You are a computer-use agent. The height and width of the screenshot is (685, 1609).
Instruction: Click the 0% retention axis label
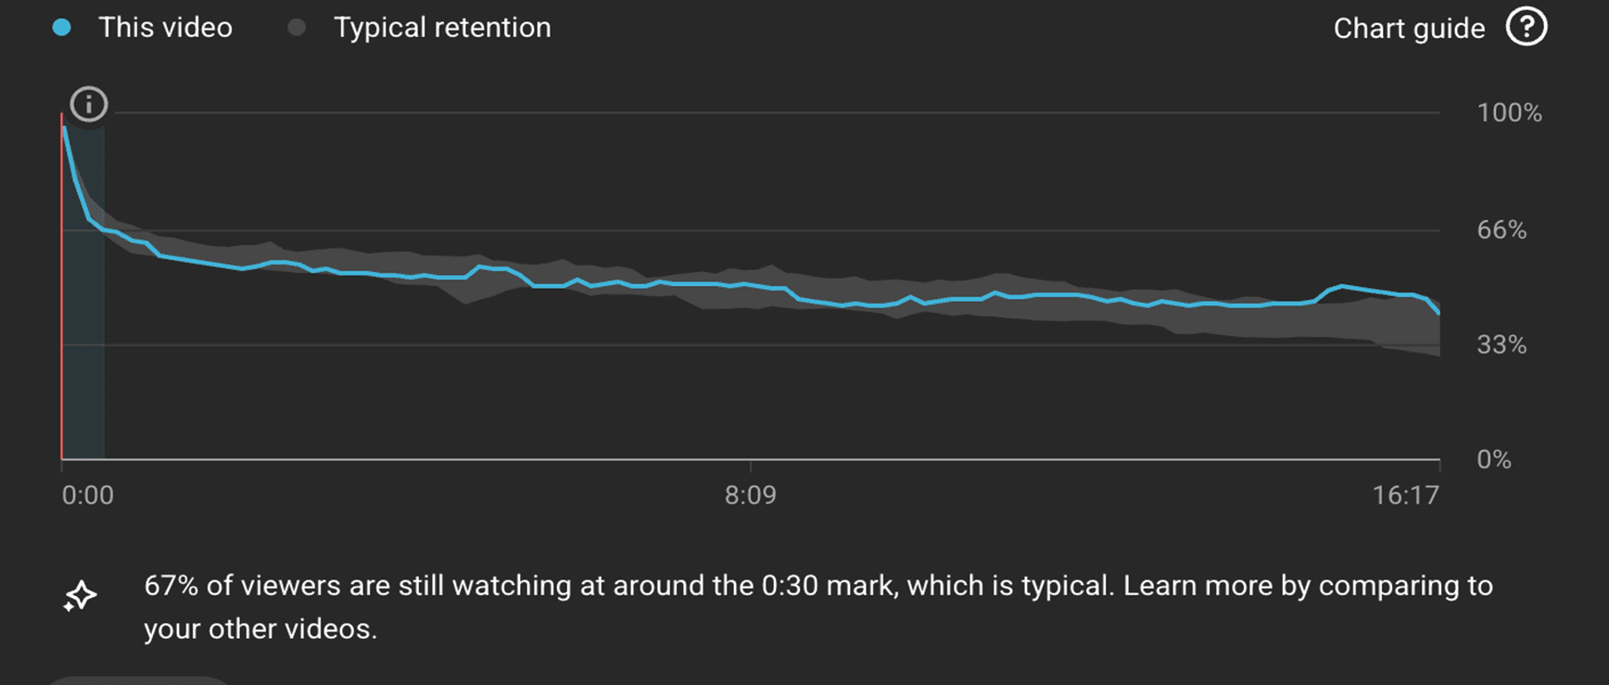(x=1493, y=460)
